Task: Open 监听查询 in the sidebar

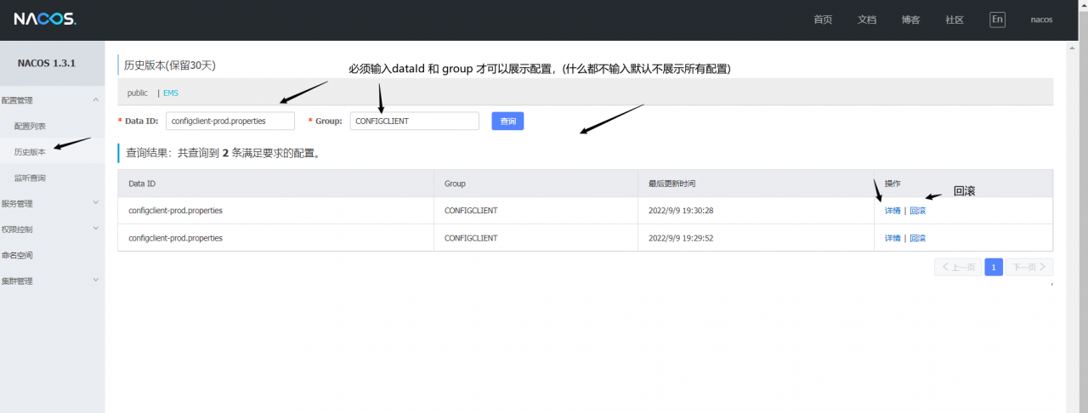Action: [30, 178]
